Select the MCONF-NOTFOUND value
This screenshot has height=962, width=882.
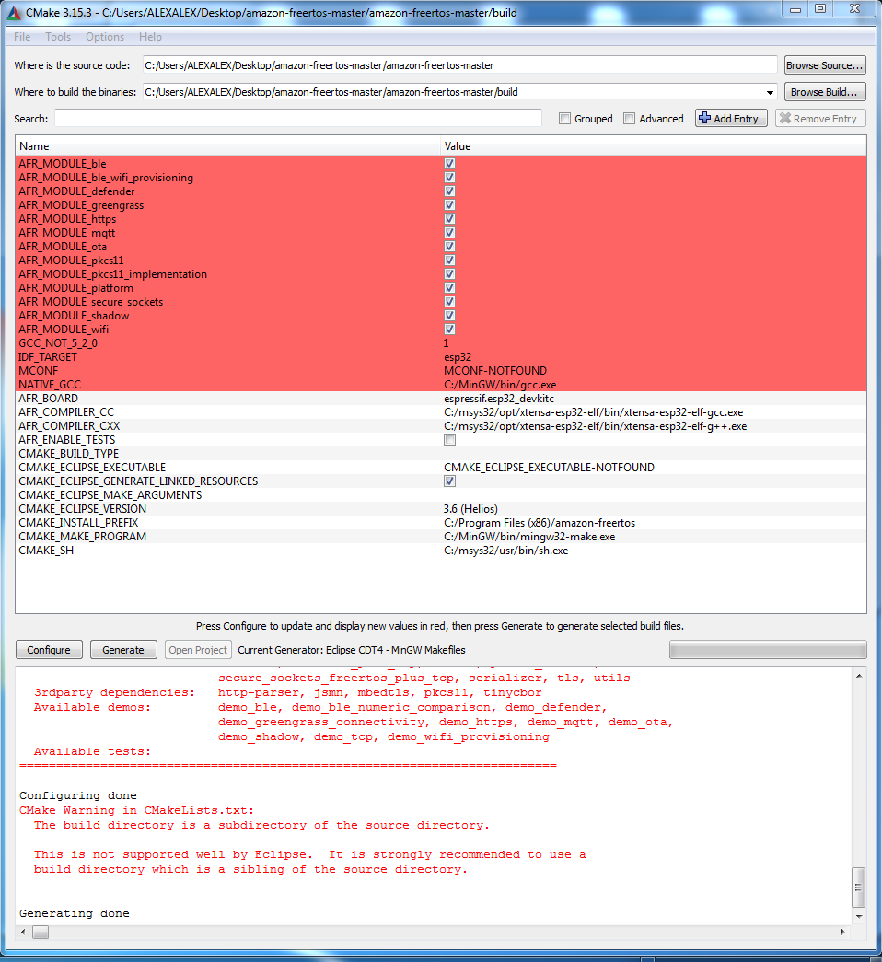(495, 371)
